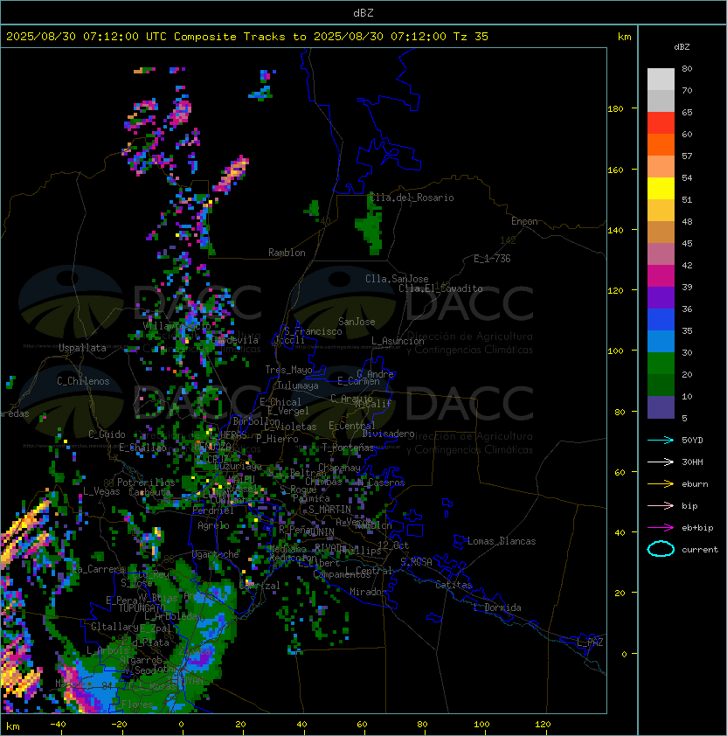Screen dimensions: 727x736
Task: Click the 'Lomas_Blancas' map label
Action: [x=502, y=541]
